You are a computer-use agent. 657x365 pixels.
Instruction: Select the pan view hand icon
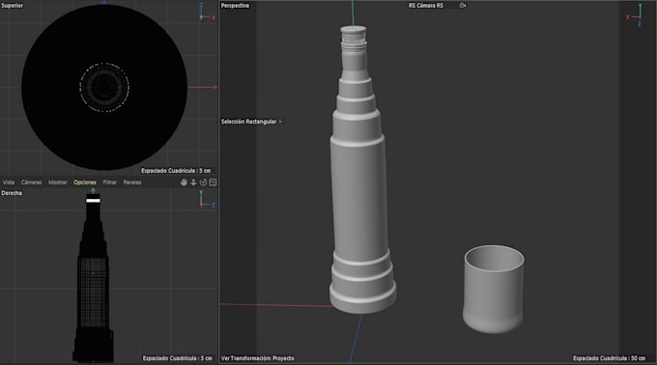pyautogui.click(x=184, y=182)
